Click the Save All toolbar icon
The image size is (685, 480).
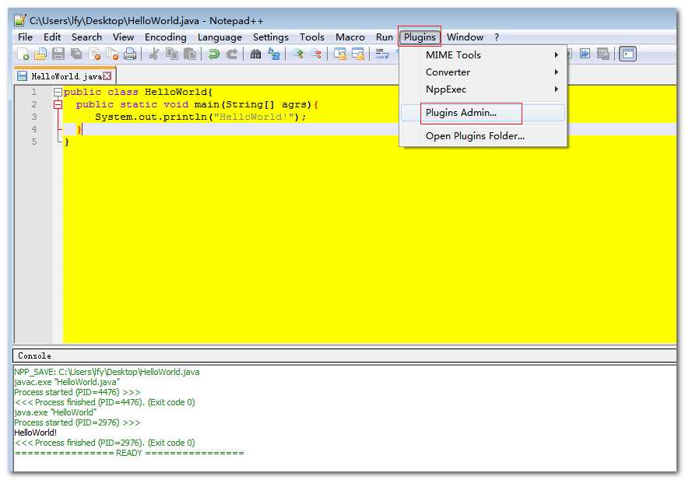[x=76, y=54]
